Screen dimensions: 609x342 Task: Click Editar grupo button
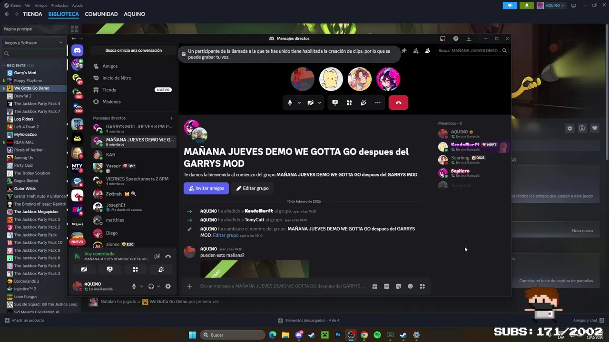pos(252,188)
